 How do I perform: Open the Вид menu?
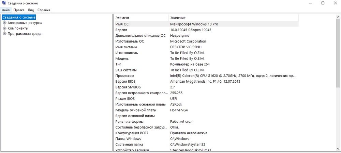31,10
